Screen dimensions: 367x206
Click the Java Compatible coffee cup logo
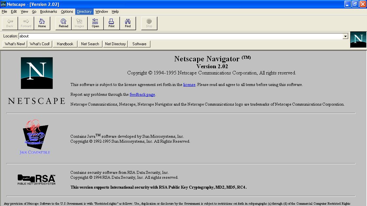pos(35,137)
